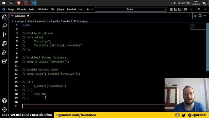Open the Terminal menu

(x=71, y=10)
